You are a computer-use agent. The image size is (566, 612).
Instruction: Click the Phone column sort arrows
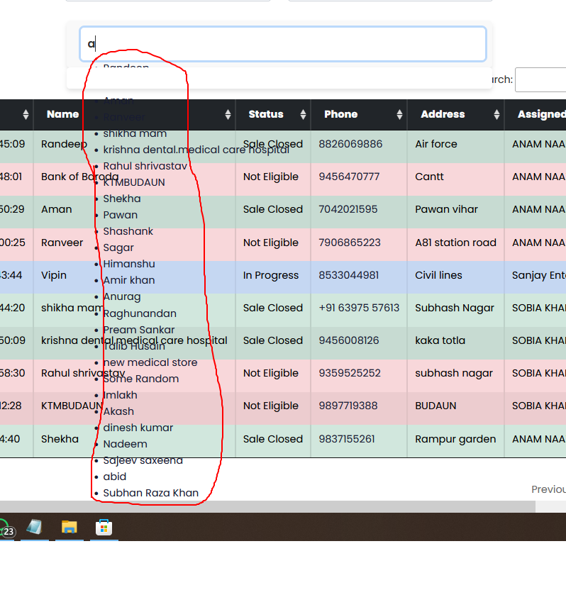399,115
